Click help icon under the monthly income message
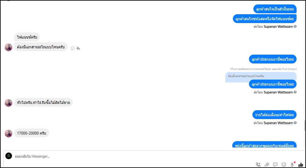This screenshot has height=168, width=306. pos(295,123)
